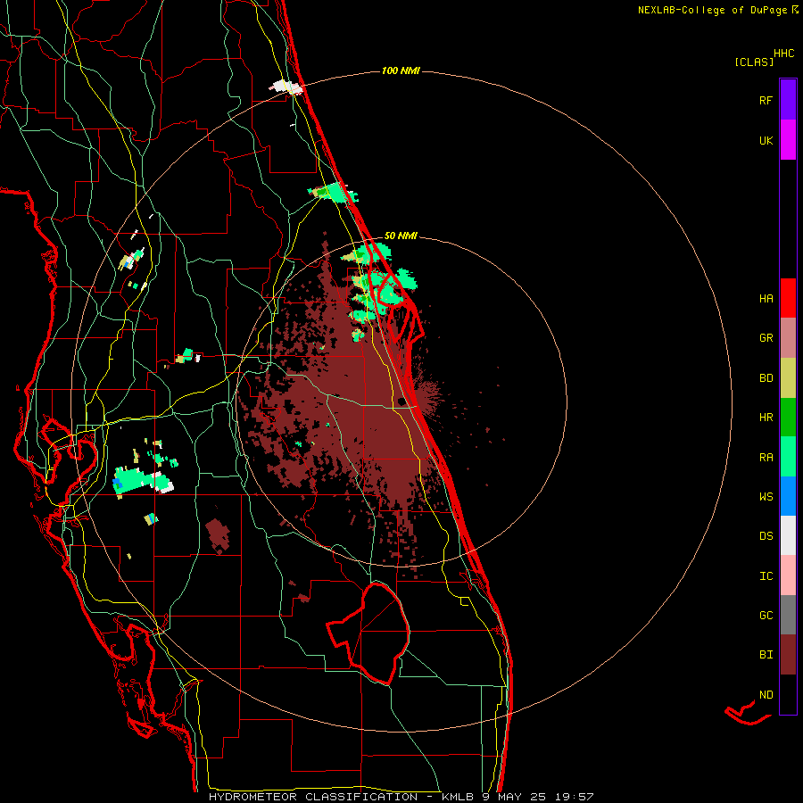Click the HHC product label
The height and width of the screenshot is (803, 803).
tap(784, 54)
